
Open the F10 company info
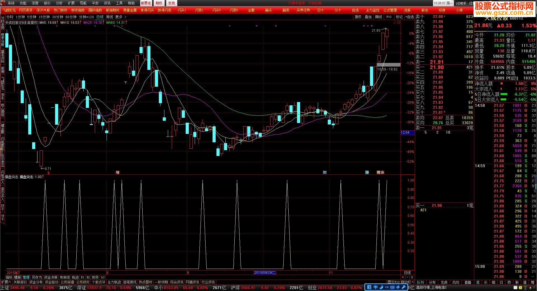[389, 17]
